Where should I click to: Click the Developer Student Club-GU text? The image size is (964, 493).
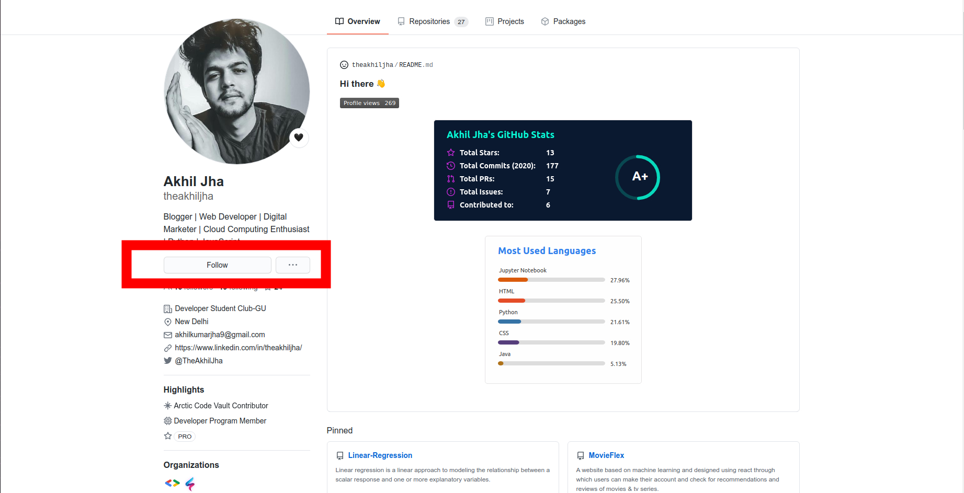coord(221,308)
